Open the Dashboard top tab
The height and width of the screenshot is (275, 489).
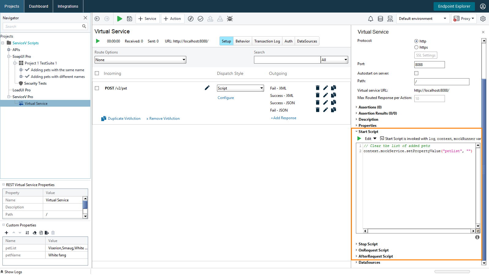(39, 6)
